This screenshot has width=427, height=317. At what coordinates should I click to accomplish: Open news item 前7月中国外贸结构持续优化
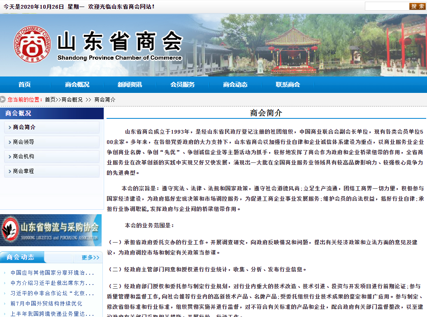pos(46,303)
